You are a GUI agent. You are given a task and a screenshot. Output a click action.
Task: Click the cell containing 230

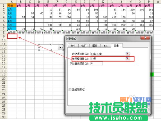click(131, 9)
